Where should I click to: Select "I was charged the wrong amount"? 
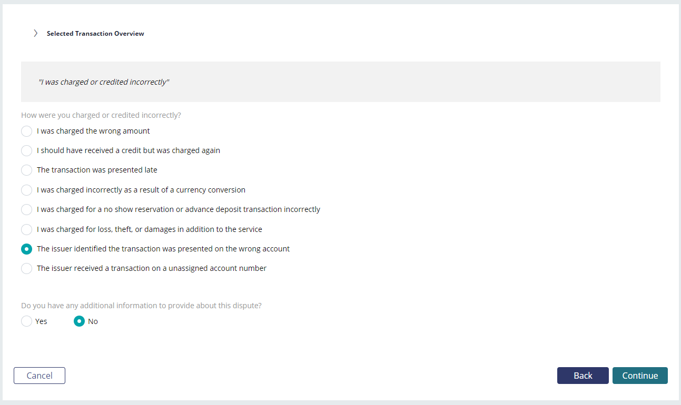(26, 131)
